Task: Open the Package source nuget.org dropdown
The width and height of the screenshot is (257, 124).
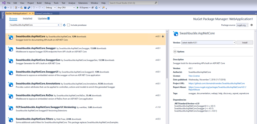Action: (x=242, y=25)
